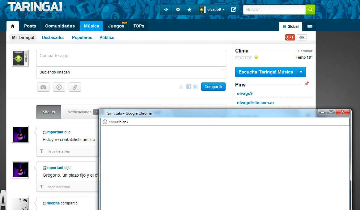
Task: Open the elvago9site.com.ar pin
Action: click(256, 103)
